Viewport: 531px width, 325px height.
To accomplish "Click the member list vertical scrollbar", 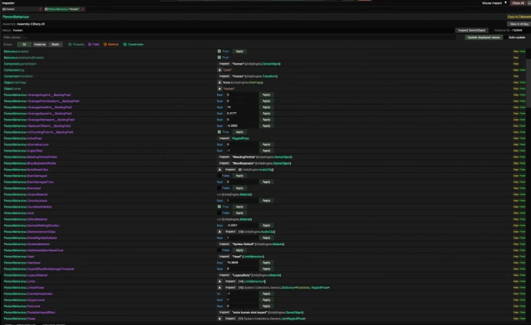I will pos(529,83).
